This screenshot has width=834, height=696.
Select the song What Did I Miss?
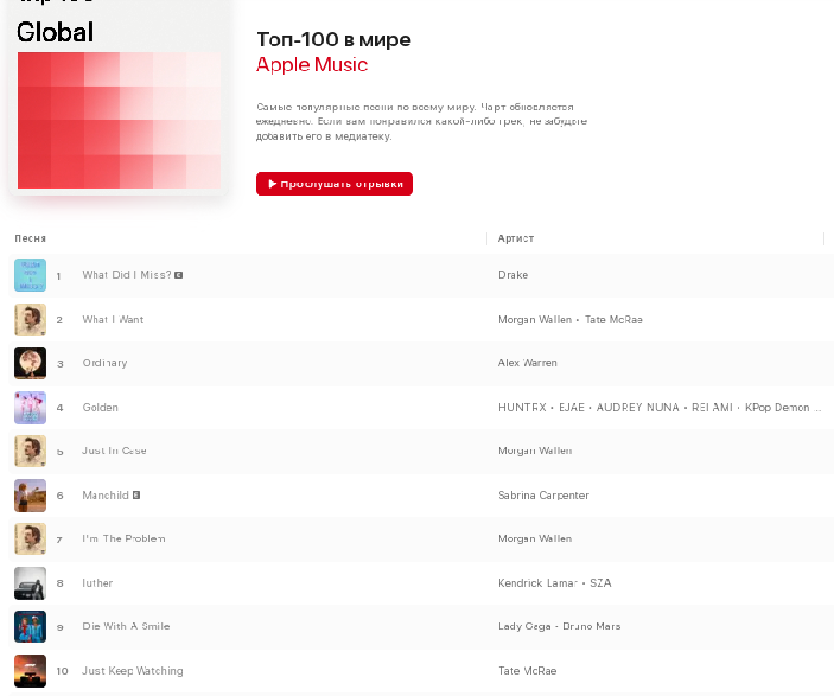[x=126, y=275]
